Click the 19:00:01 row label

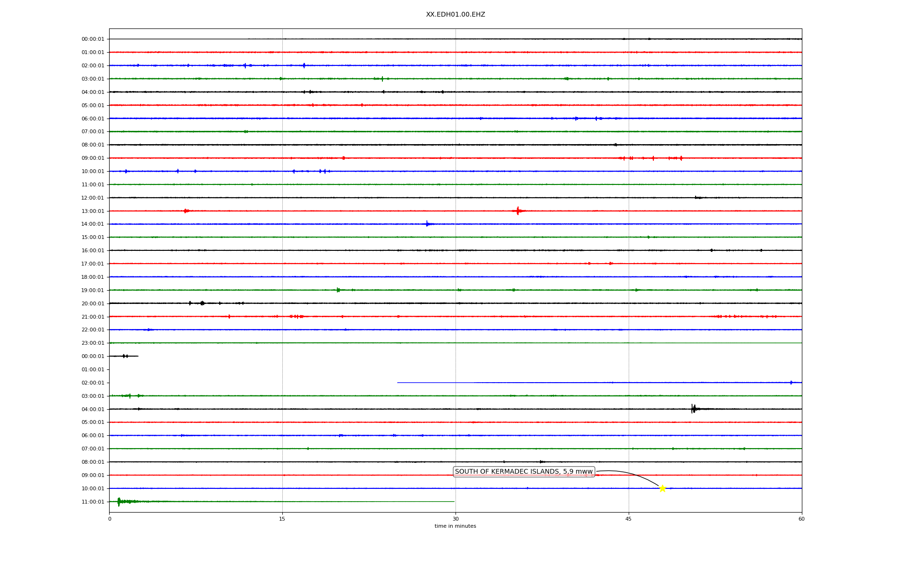(x=93, y=290)
